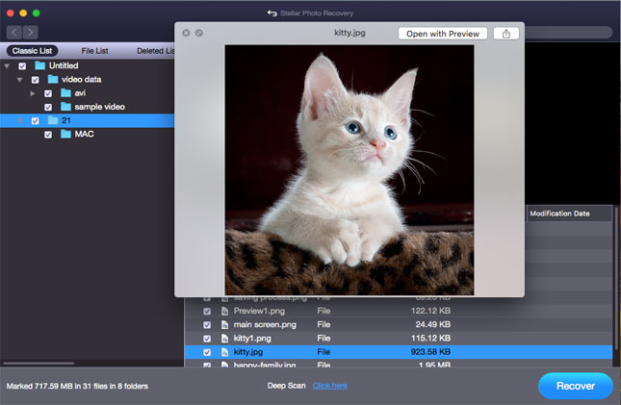Click the kitty.jpg title in preview window
The image size is (621, 405).
coord(349,33)
